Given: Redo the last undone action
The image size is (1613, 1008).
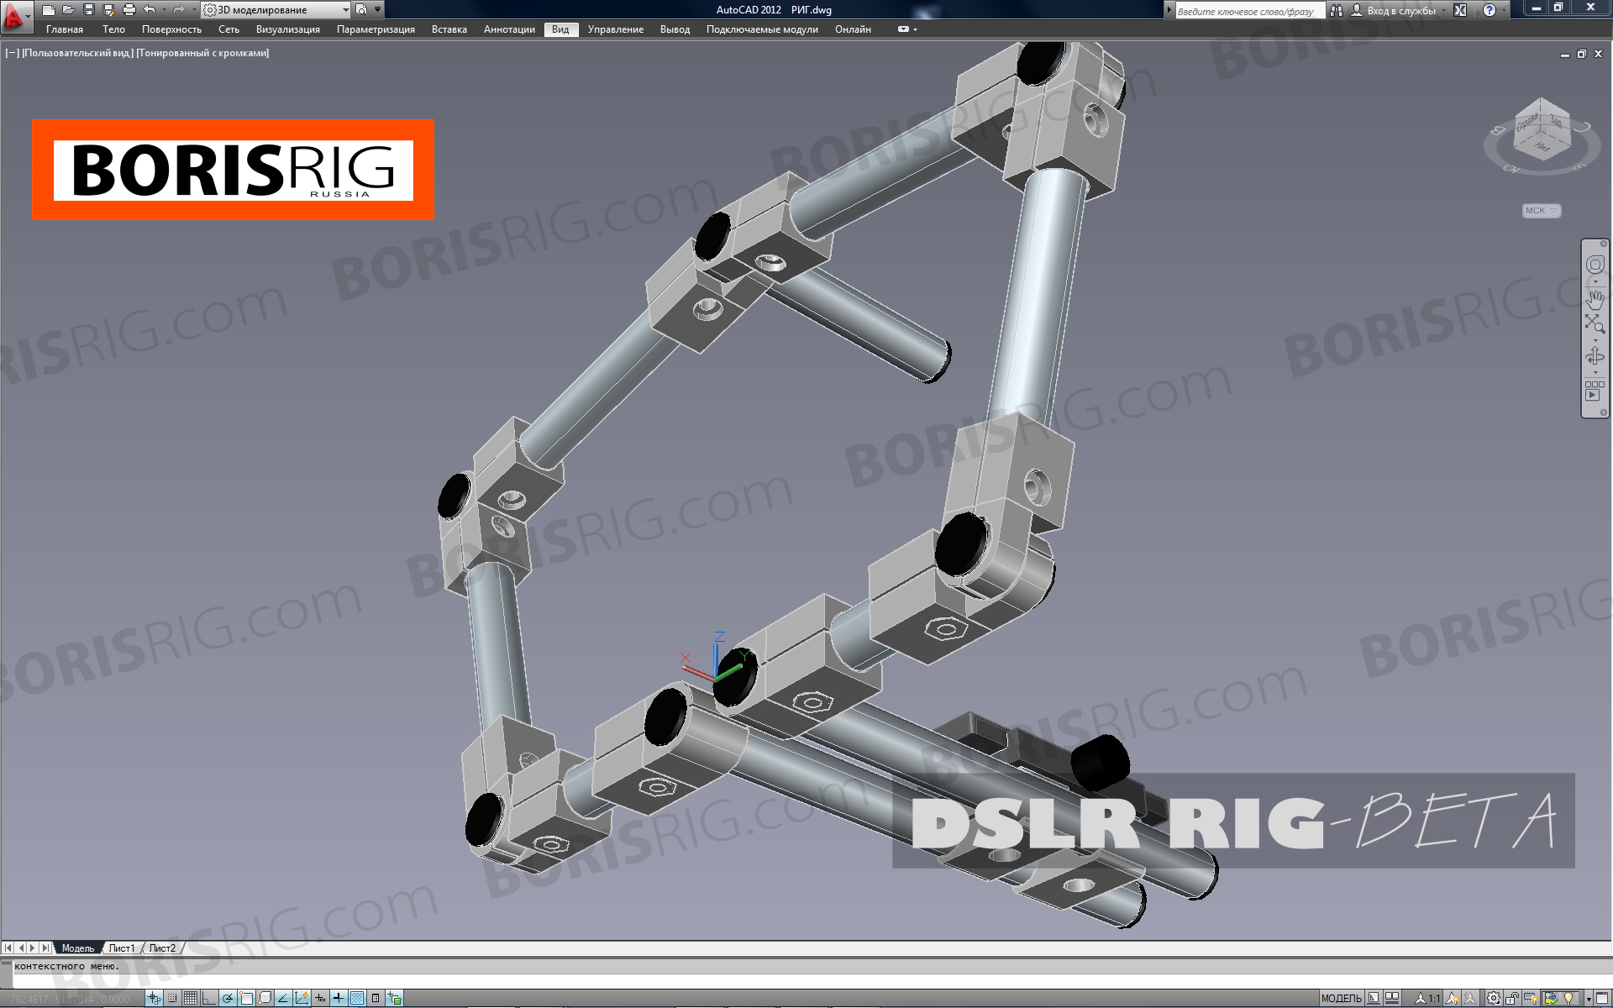Looking at the screenshot, I should 178,10.
